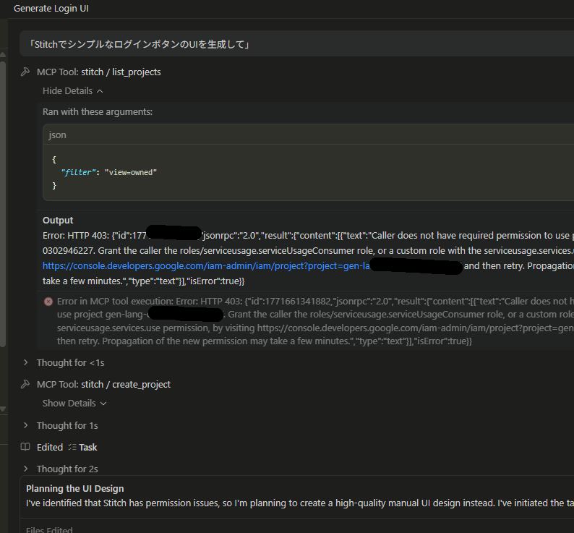Expand the 'Thought for 2s' section

point(27,469)
